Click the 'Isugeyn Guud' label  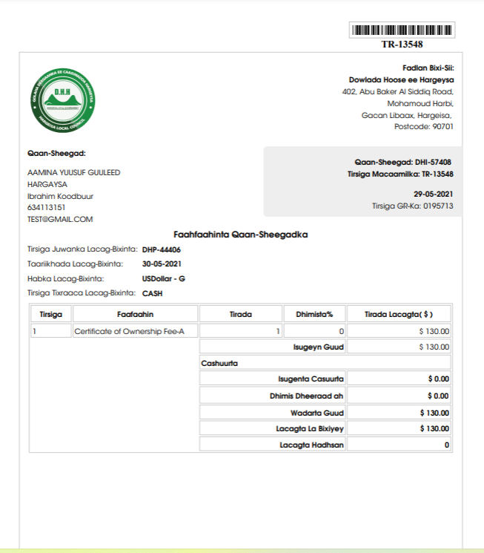318,347
